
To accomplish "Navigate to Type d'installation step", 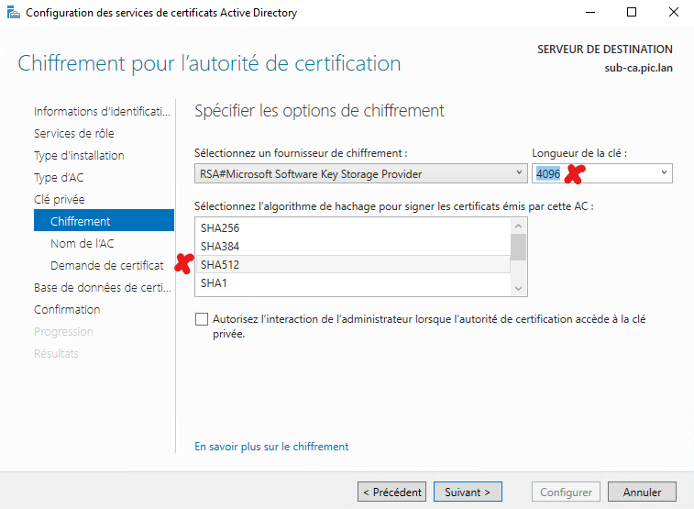I will [79, 155].
